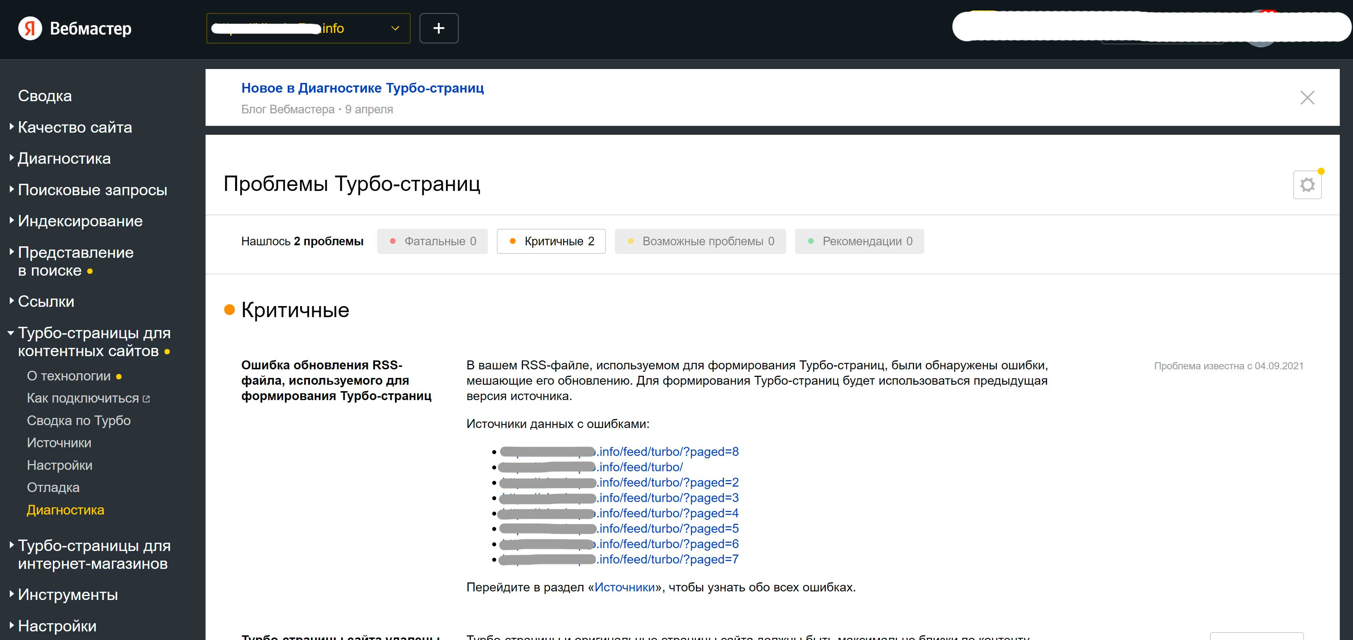Screen dimensions: 1353x640
Task: Go to Отладка under Turbo pages
Action: [x=53, y=488]
